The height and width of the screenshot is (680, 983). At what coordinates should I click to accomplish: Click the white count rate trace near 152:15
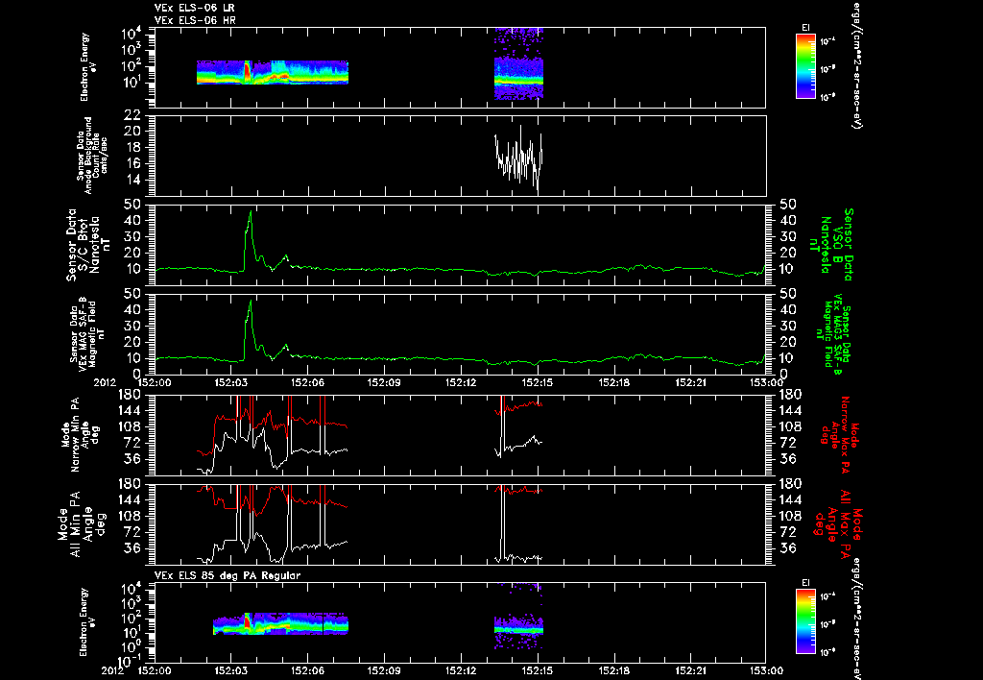pyautogui.click(x=518, y=158)
